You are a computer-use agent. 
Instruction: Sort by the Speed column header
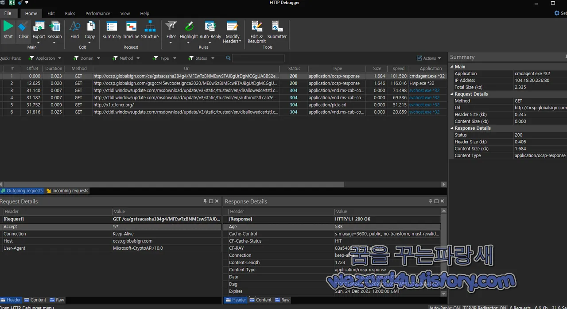click(398, 69)
